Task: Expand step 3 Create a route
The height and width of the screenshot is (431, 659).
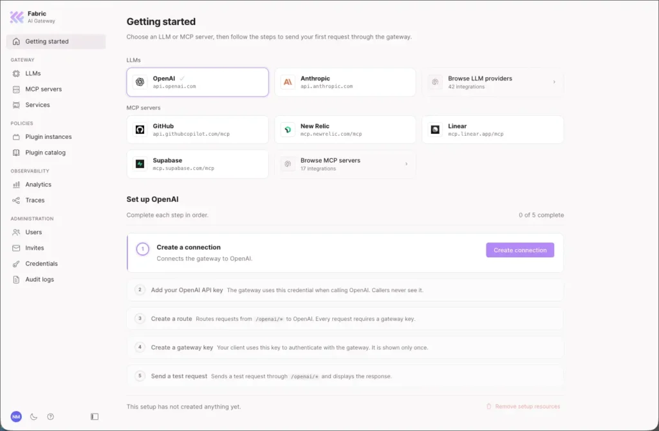Action: (x=345, y=318)
